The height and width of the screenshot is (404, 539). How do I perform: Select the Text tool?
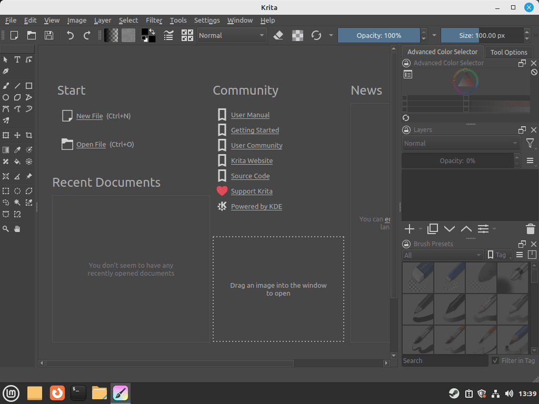(x=17, y=59)
